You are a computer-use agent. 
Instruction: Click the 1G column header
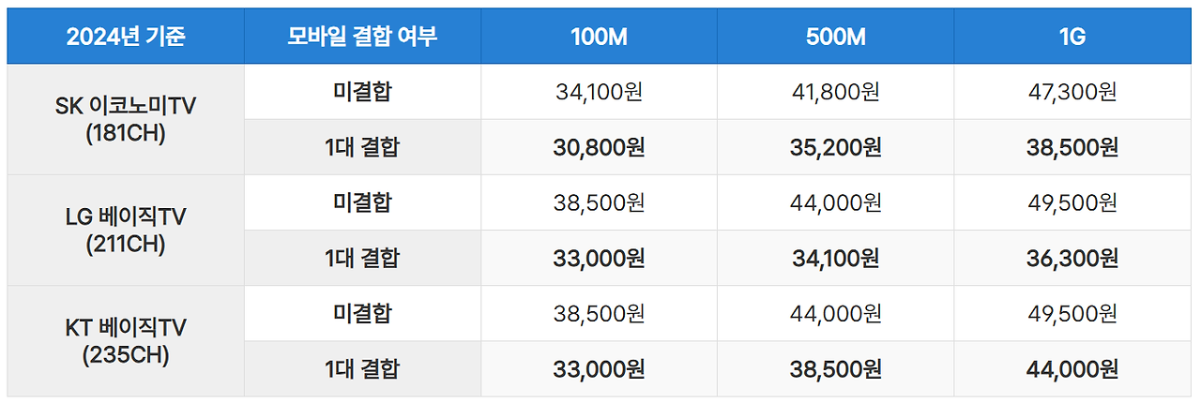pyautogui.click(x=1072, y=37)
